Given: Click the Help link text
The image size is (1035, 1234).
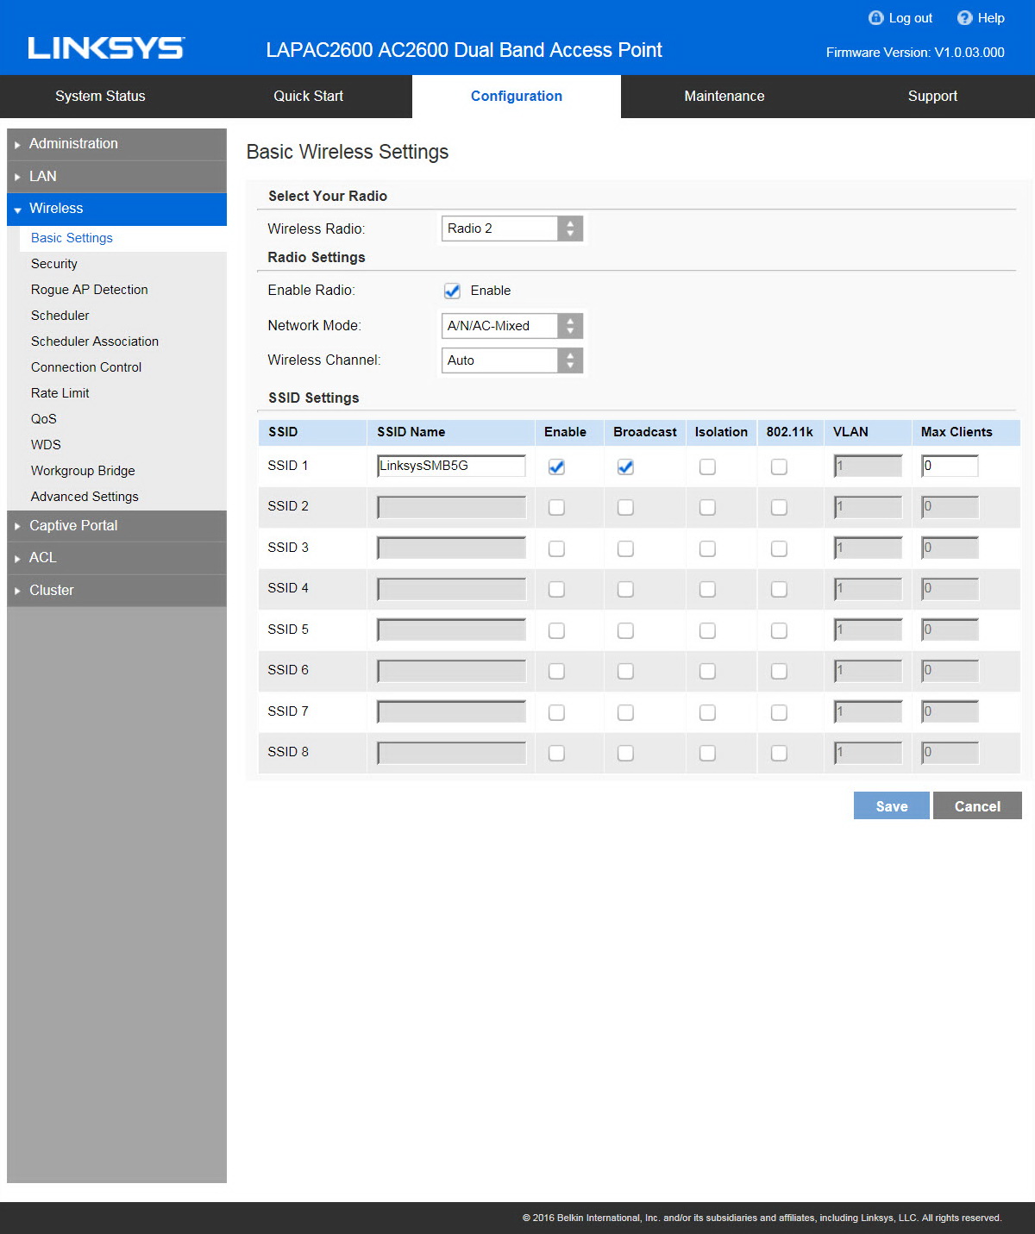Looking at the screenshot, I should [991, 18].
